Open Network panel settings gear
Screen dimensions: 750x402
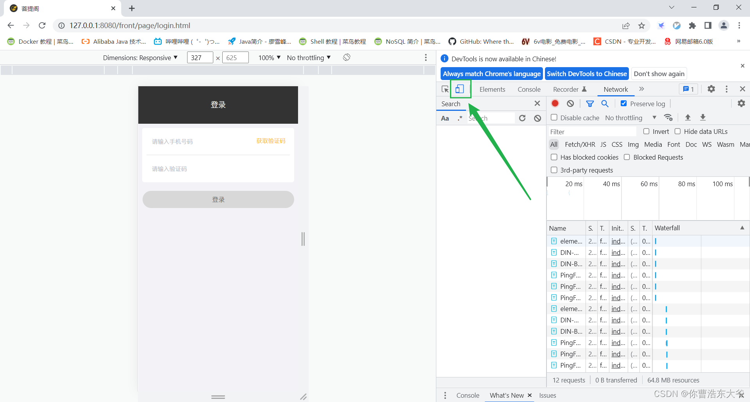741,103
